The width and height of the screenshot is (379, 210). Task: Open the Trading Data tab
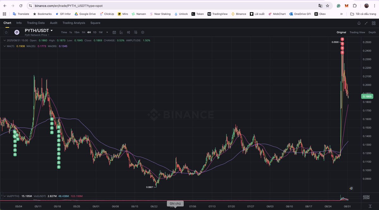36,23
